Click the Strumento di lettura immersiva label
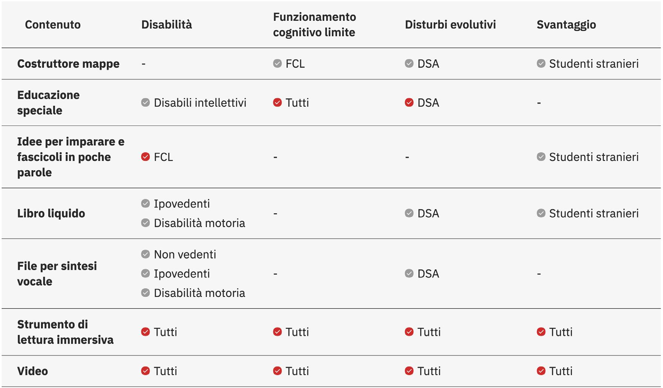 point(65,332)
